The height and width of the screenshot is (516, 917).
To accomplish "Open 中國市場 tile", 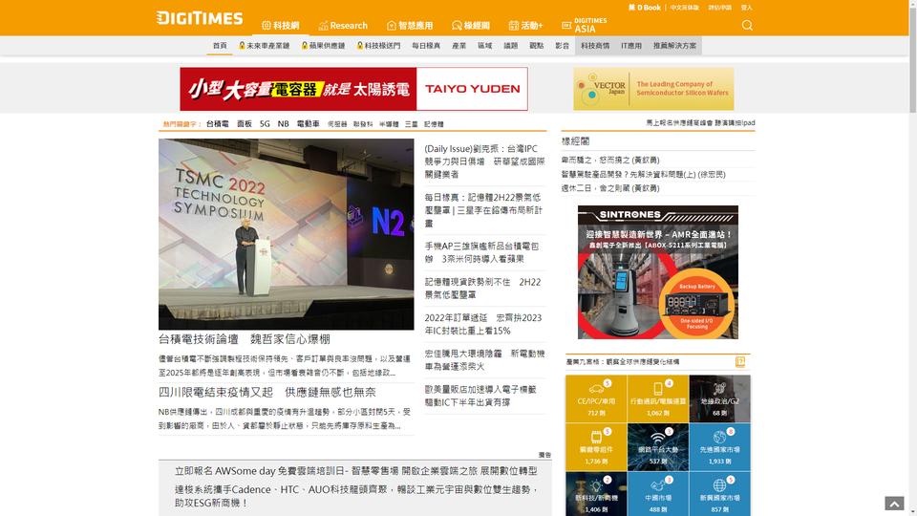I will point(658,494).
